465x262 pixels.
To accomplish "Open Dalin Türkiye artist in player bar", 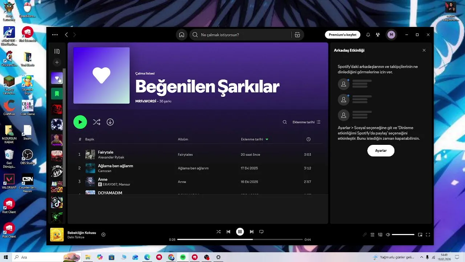I will pos(76,237).
